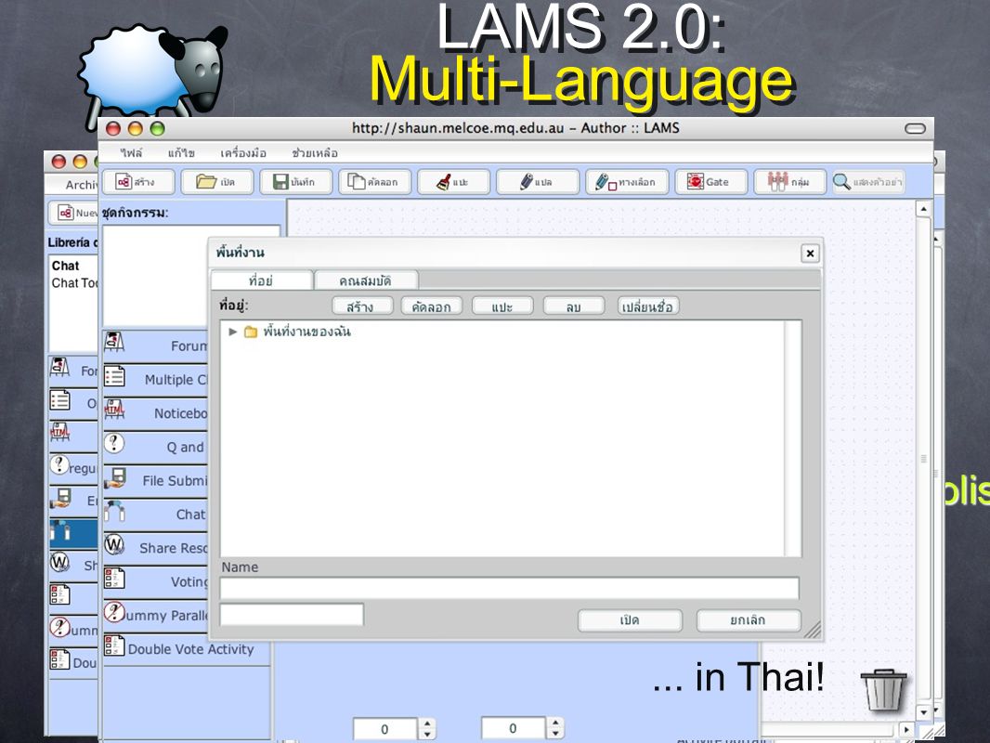Screen dimensions: 990x743
Task: Click the แปล pen transition toolbar button
Action: coord(538,182)
